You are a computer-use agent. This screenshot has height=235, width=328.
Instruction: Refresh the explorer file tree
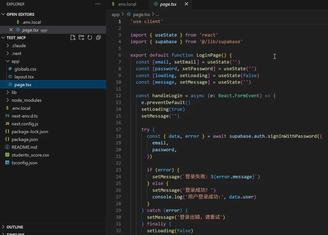(90, 38)
